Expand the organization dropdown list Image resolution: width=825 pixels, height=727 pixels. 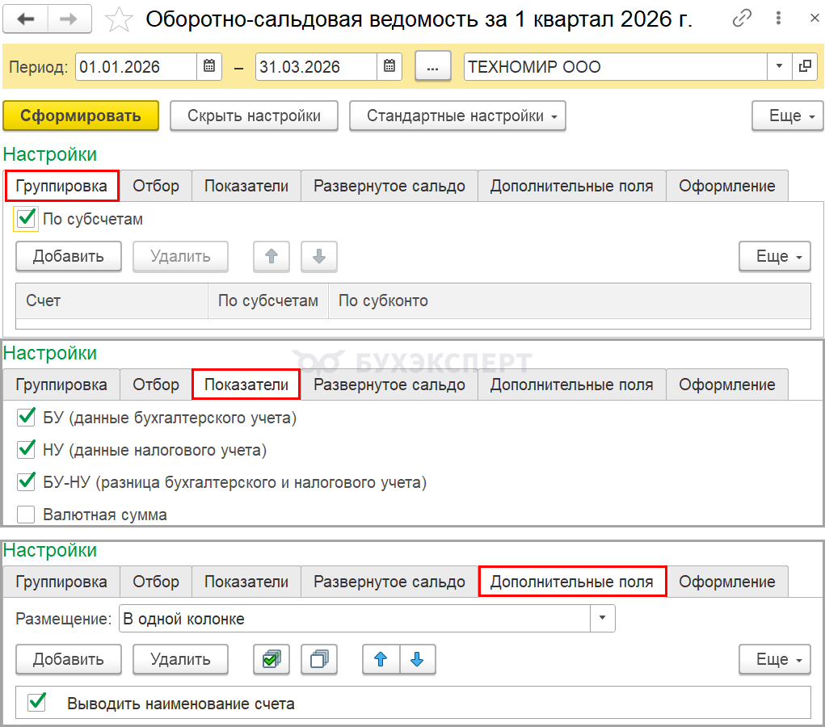pos(780,67)
